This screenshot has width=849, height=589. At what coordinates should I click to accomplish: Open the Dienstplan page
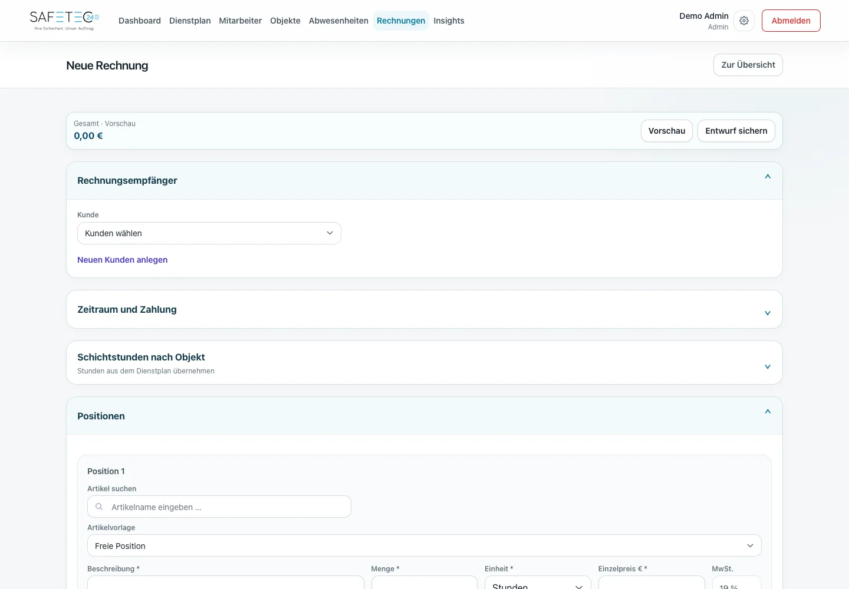pos(190,21)
